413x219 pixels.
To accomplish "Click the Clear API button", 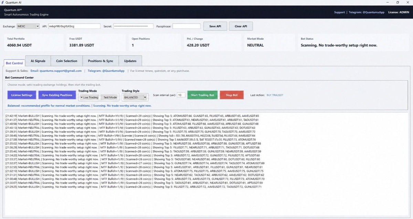I will coord(241,26).
